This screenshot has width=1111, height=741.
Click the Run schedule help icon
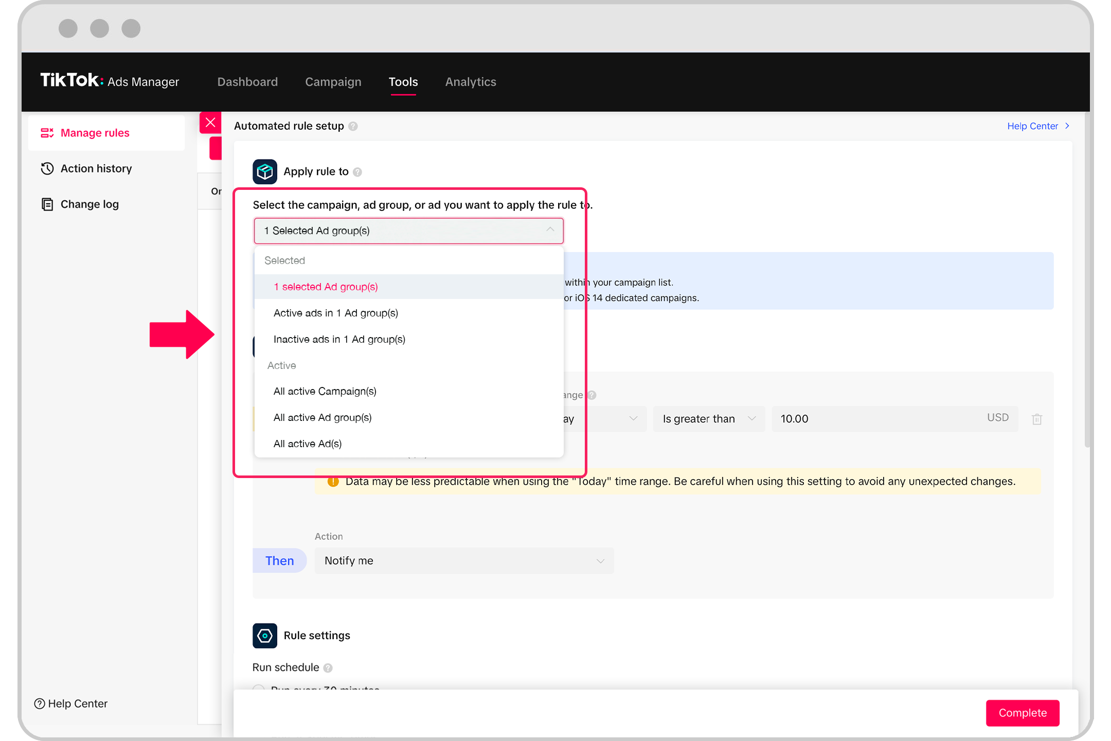click(x=328, y=668)
